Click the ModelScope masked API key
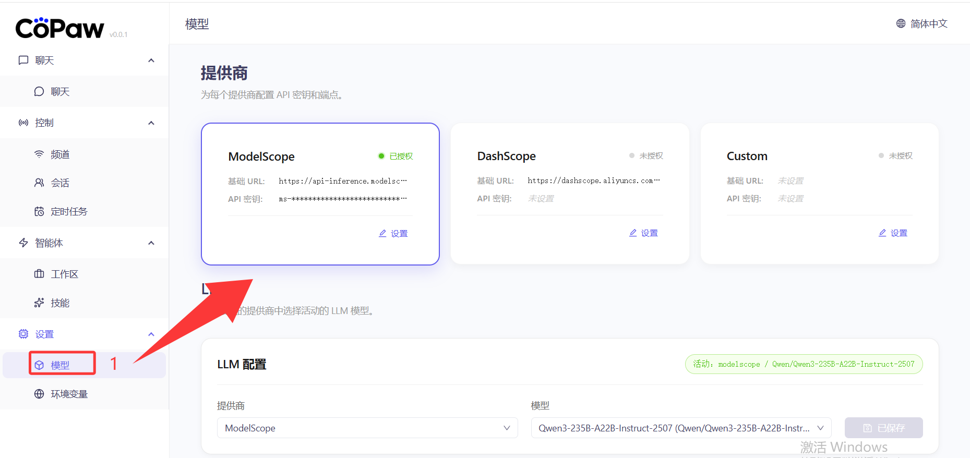The image size is (970, 458). [x=343, y=199]
